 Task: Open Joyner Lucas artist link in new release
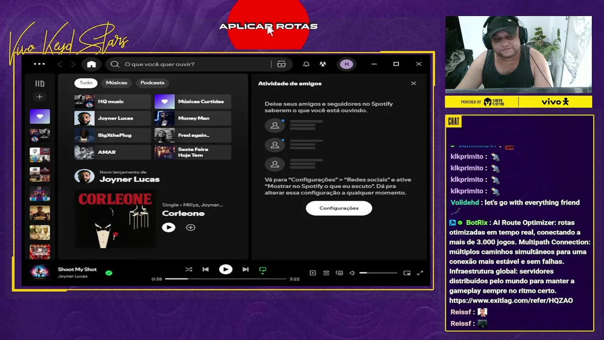[x=129, y=179]
